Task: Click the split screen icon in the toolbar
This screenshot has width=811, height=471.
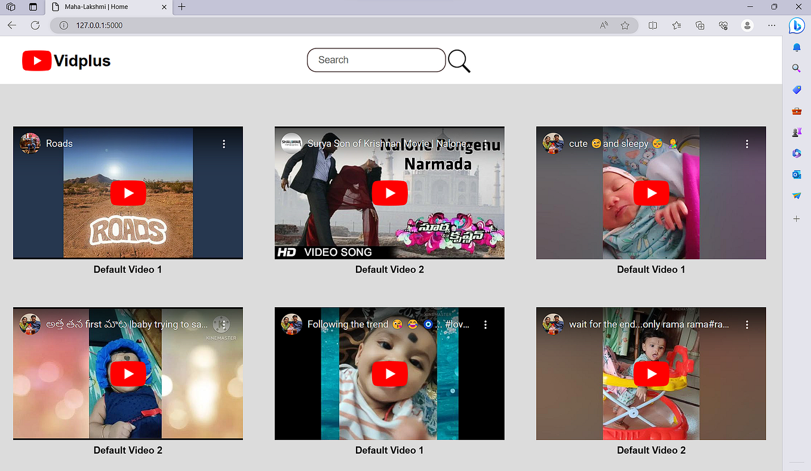Action: (653, 26)
